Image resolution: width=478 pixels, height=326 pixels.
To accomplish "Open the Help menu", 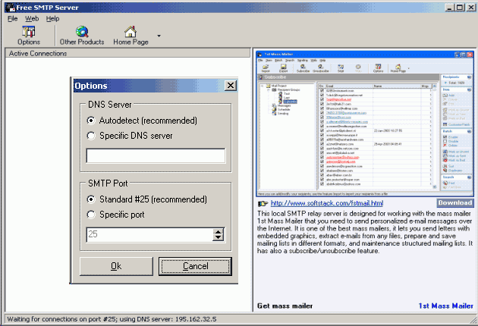I will coord(52,18).
